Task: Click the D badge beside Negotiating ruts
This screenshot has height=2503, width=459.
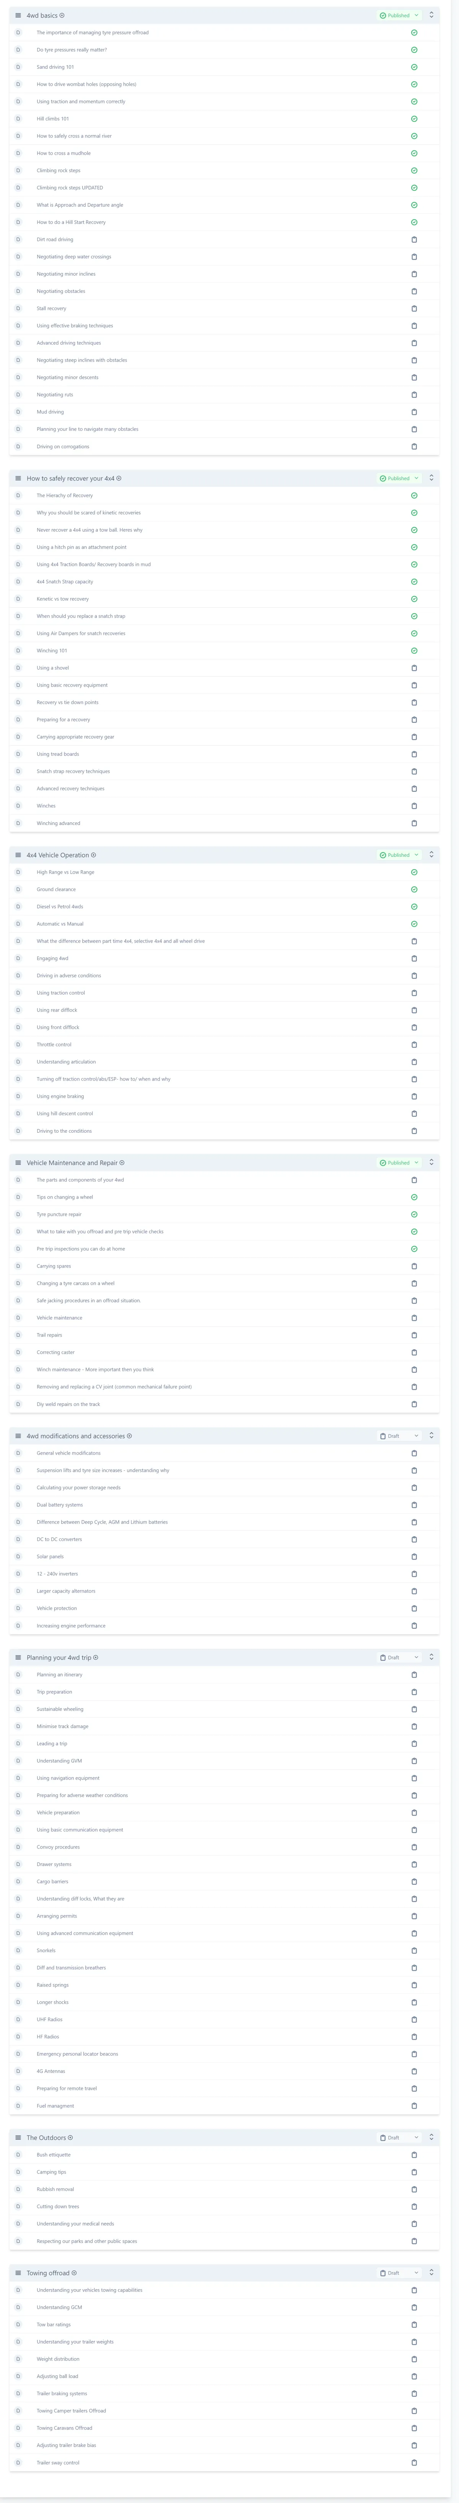Action: tap(18, 395)
